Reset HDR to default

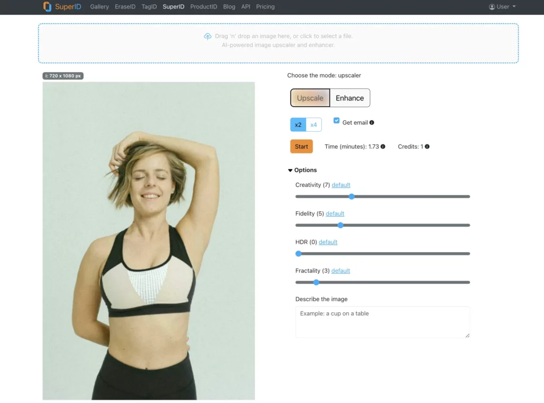[328, 242]
